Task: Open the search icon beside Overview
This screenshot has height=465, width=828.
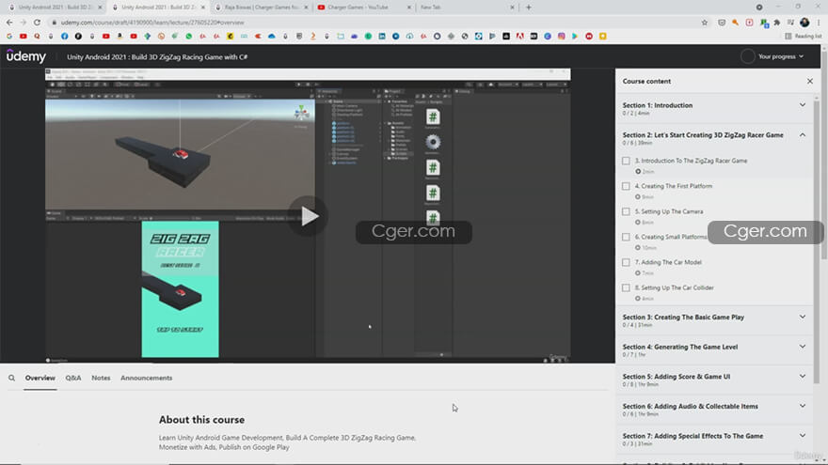Action: (11, 378)
